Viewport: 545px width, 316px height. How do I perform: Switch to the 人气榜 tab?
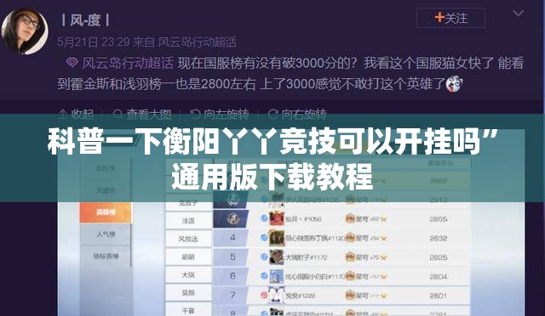106,234
